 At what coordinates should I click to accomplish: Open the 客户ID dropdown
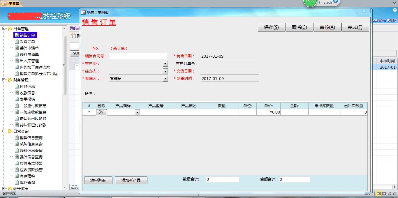[x=165, y=64]
